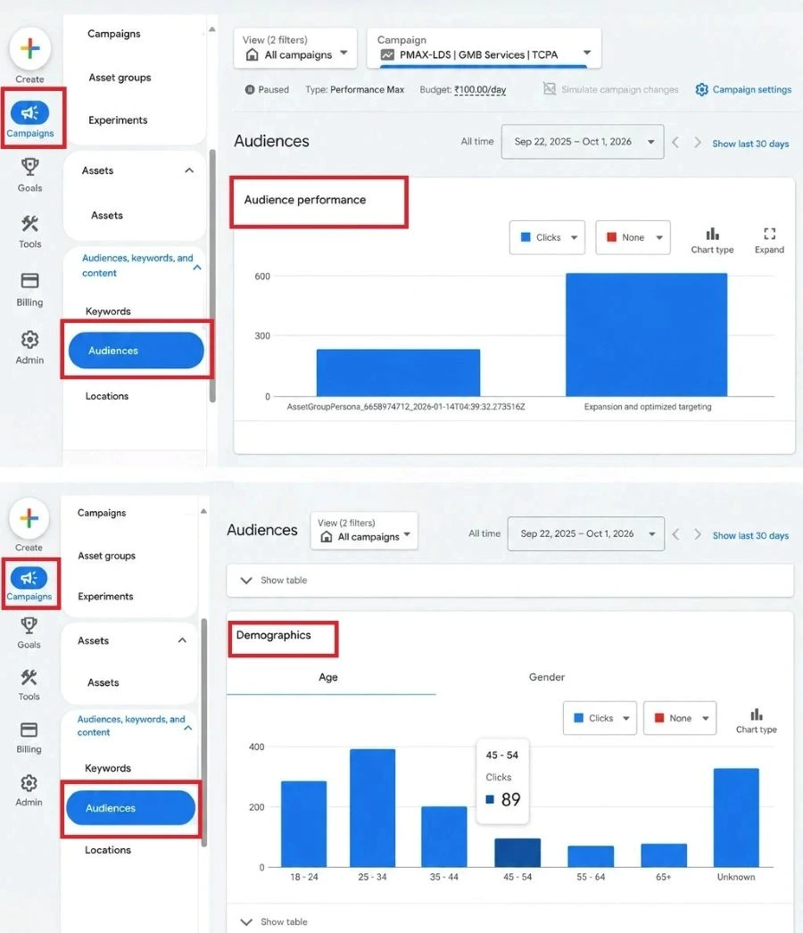Click bottom sidebar vertical scrollbar
The height and width of the screenshot is (933, 803).
click(204, 732)
